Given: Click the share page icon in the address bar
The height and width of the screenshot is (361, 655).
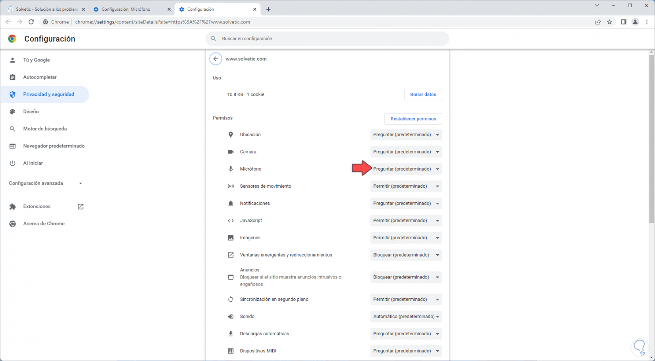Looking at the screenshot, I should (598, 22).
